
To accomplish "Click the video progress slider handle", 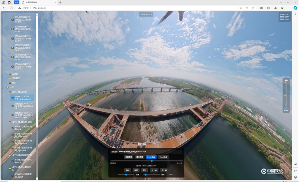I will 152,161.
